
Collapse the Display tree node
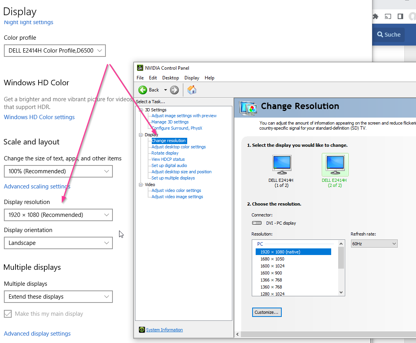[x=140, y=135]
